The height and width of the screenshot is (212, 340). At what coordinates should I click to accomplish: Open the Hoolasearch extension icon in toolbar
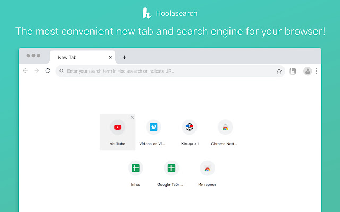[x=293, y=71]
